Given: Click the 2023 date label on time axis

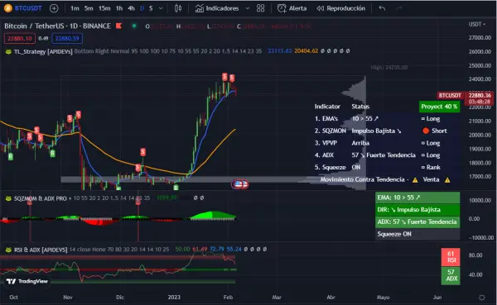Looking at the screenshot, I should tap(174, 297).
